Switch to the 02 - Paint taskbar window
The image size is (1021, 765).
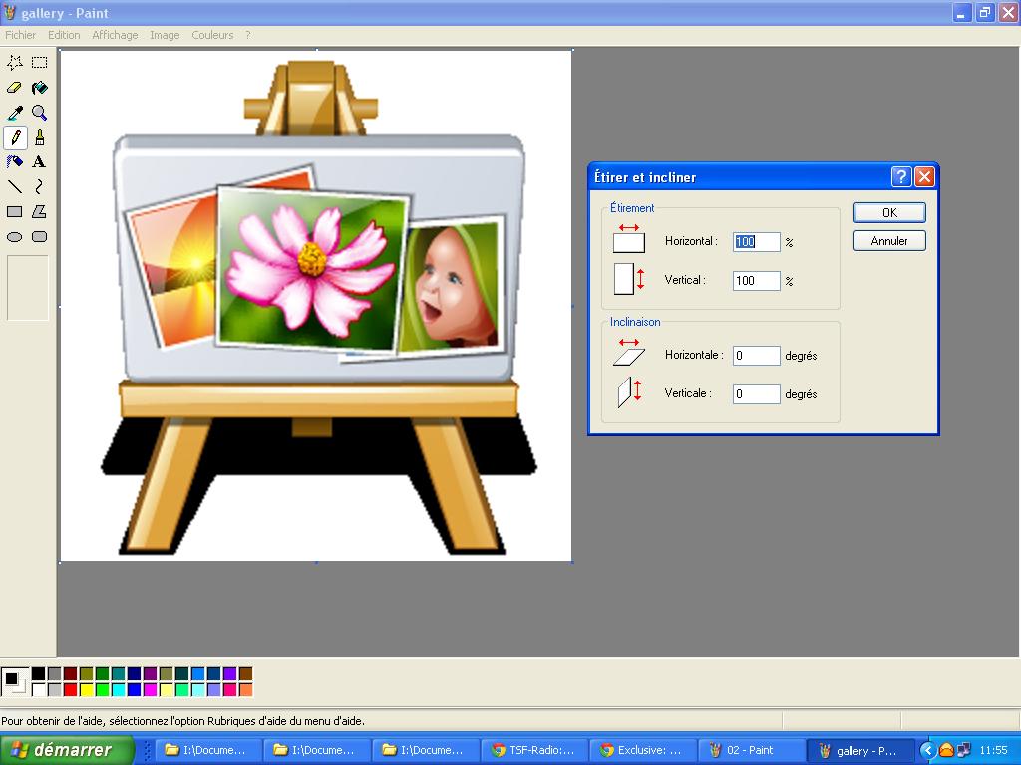click(751, 750)
